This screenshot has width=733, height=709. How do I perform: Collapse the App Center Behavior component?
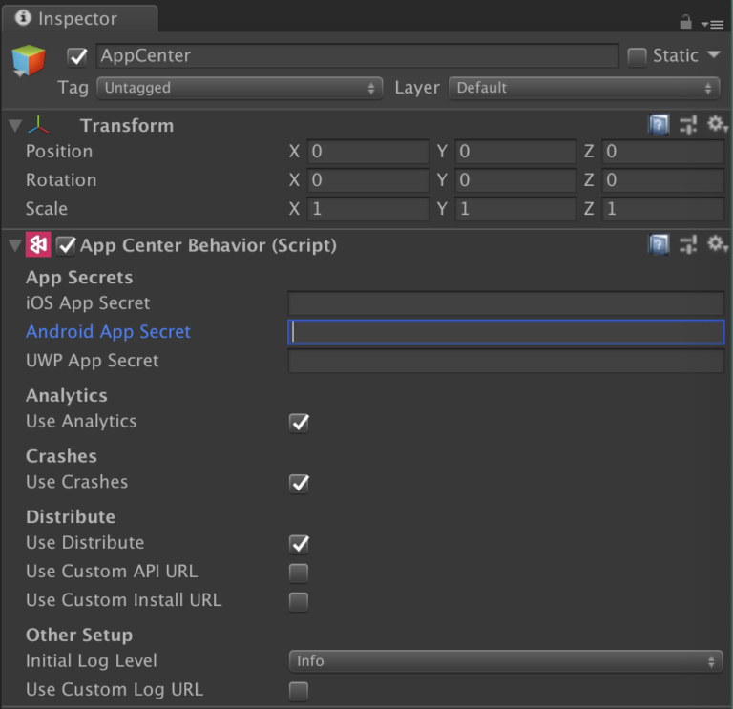tap(15, 245)
